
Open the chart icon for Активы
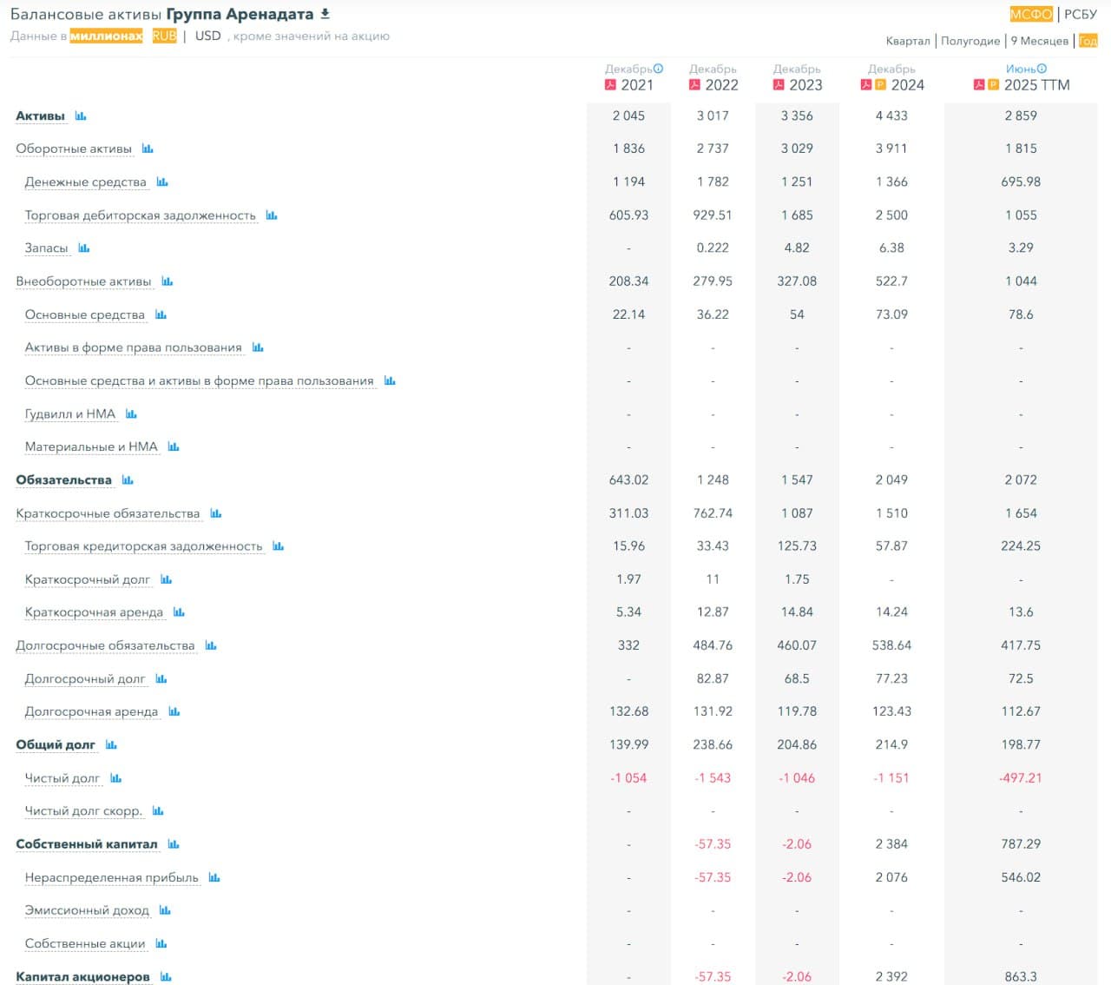(81, 116)
